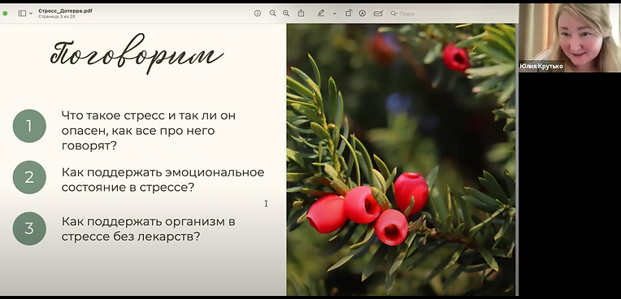
Task: Click the numbered circle 2
Action: [x=29, y=177]
